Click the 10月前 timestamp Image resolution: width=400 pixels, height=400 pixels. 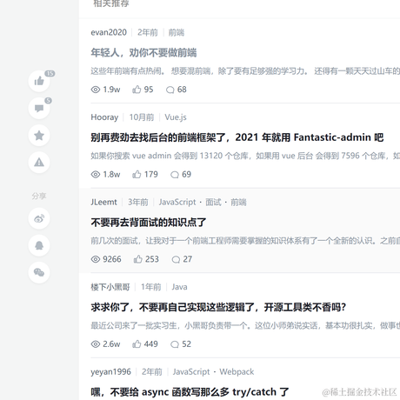[142, 117]
